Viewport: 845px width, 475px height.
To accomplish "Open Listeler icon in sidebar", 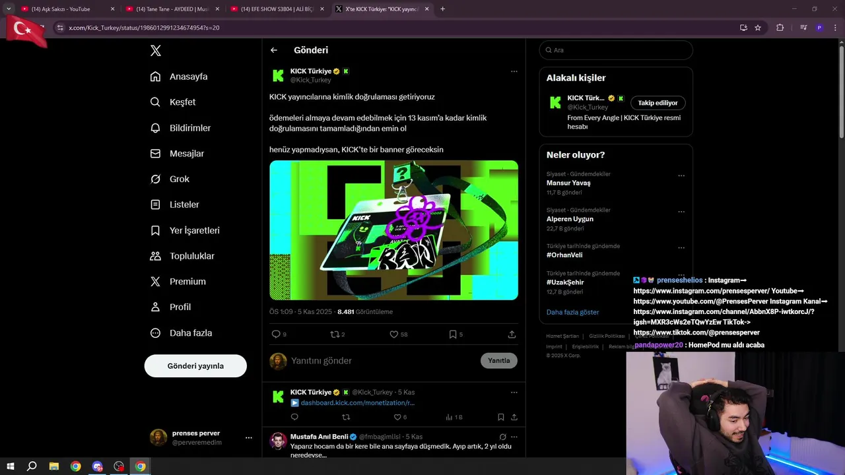I will pyautogui.click(x=155, y=205).
